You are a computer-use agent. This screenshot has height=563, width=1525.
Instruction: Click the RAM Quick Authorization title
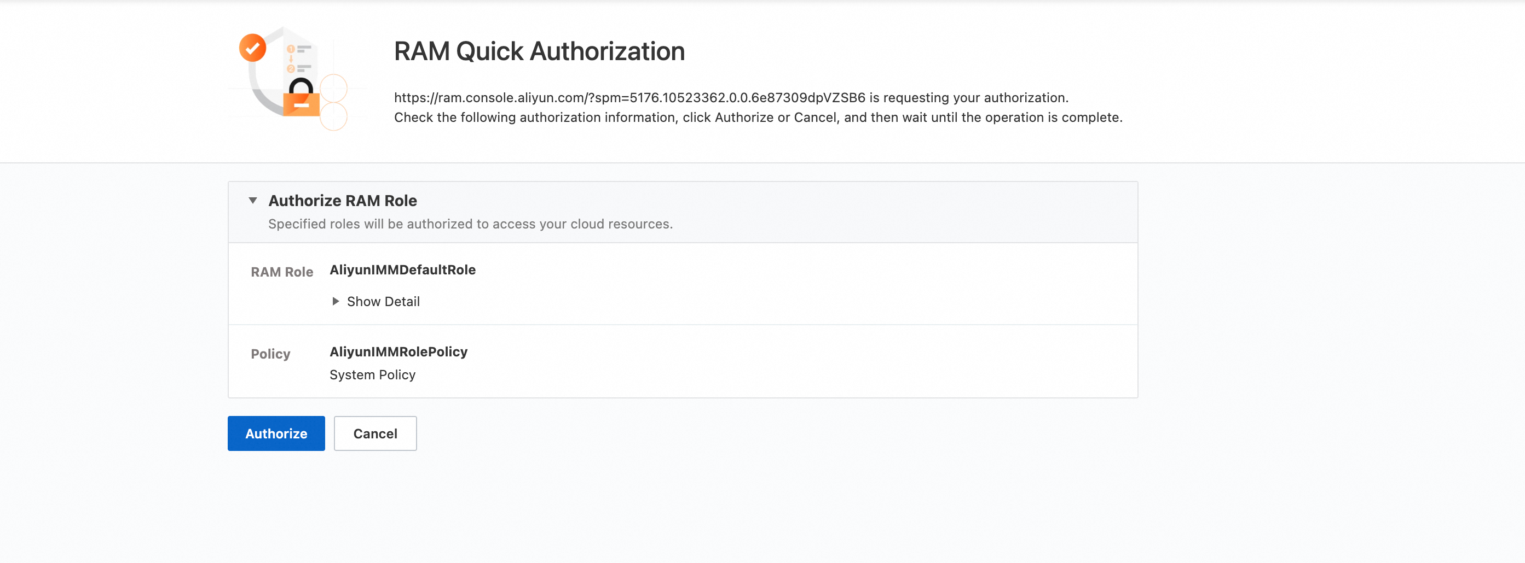tap(539, 51)
